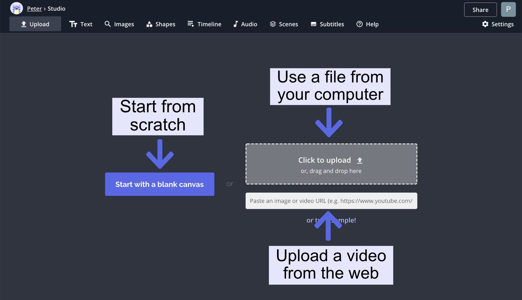This screenshot has height=300, width=522.
Task: Click the Help question mark icon
Action: 359,24
